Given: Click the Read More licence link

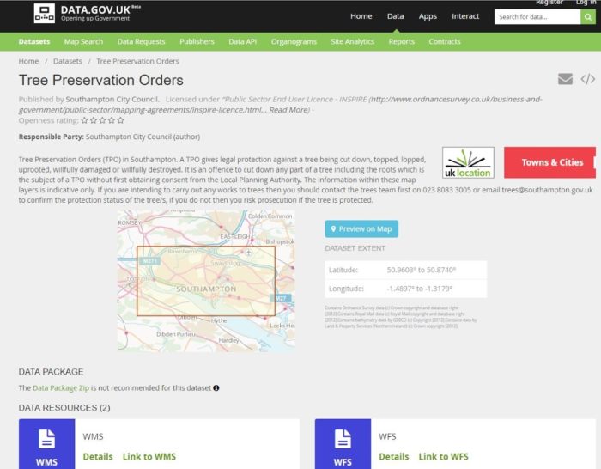Looking at the screenshot, I should pyautogui.click(x=288, y=110).
